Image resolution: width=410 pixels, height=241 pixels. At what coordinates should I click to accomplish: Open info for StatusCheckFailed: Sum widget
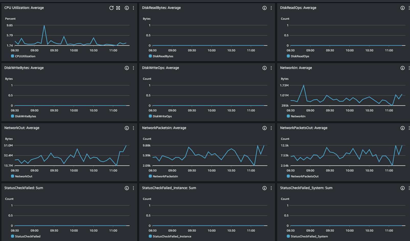coord(127,188)
